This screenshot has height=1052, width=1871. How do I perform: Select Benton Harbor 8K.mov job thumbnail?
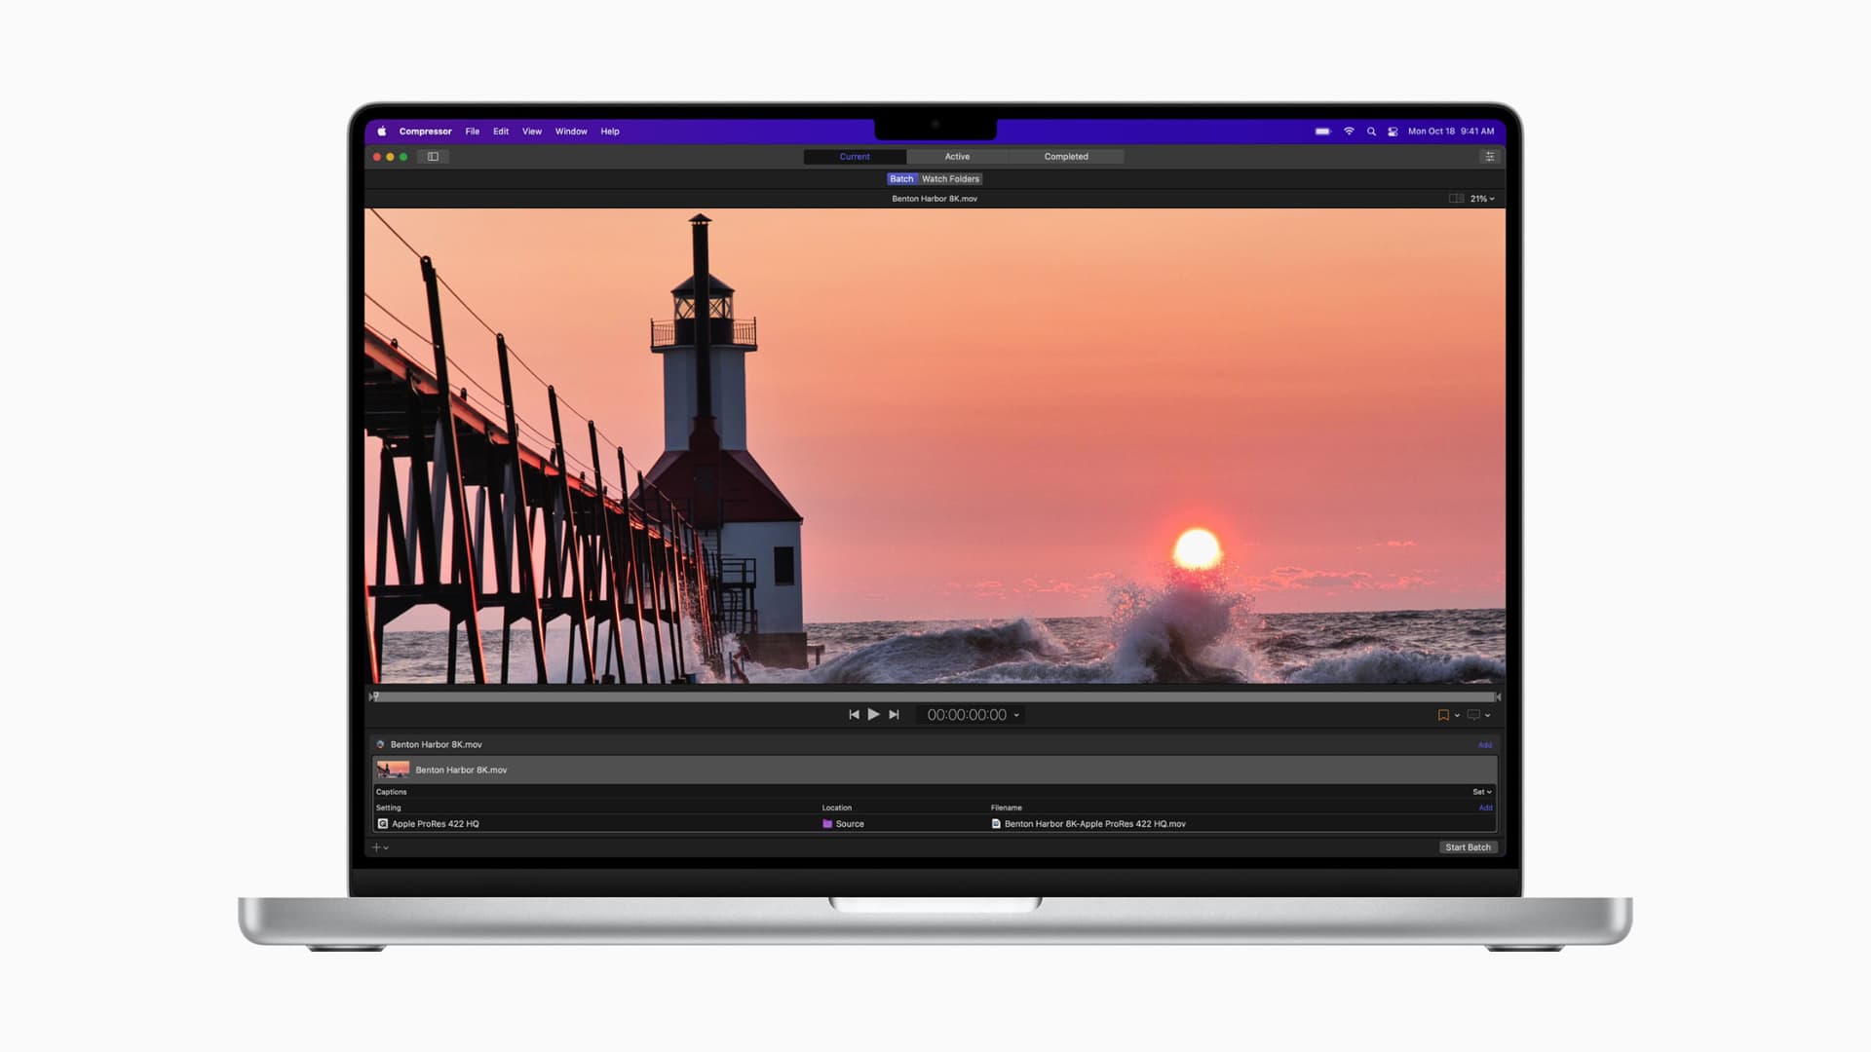pos(393,770)
